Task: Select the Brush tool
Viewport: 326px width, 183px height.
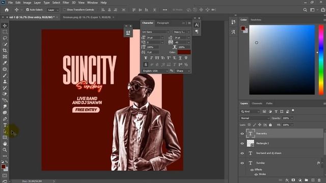Action: [x=5, y=75]
